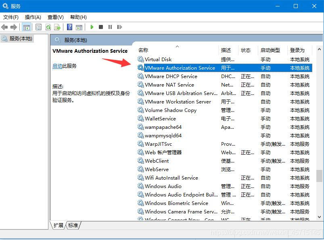Maximize the 服务 window
This screenshot has width=324, height=240.
tap(296, 6)
